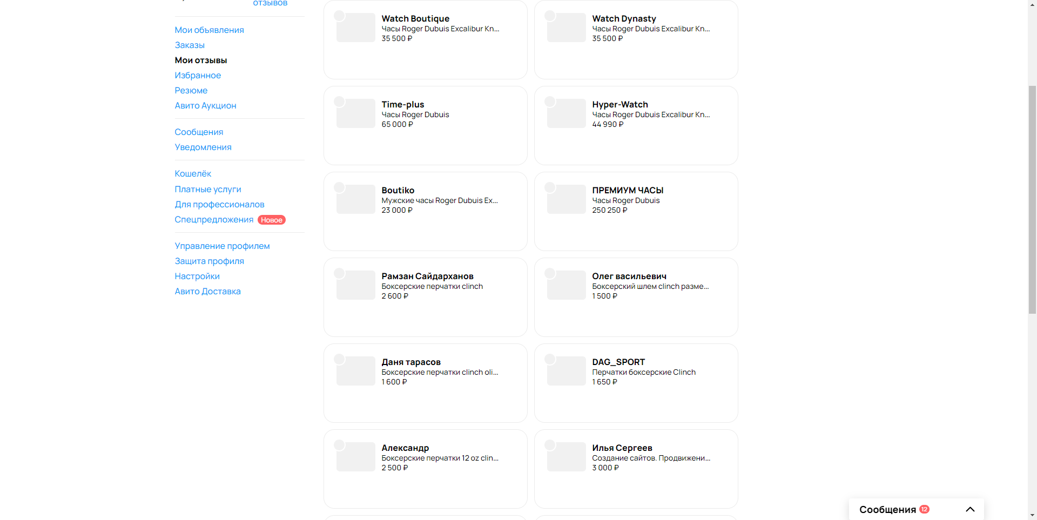The height and width of the screenshot is (520, 1037).
Task: Click the seller name Hyper-Watch
Action: pyautogui.click(x=620, y=105)
